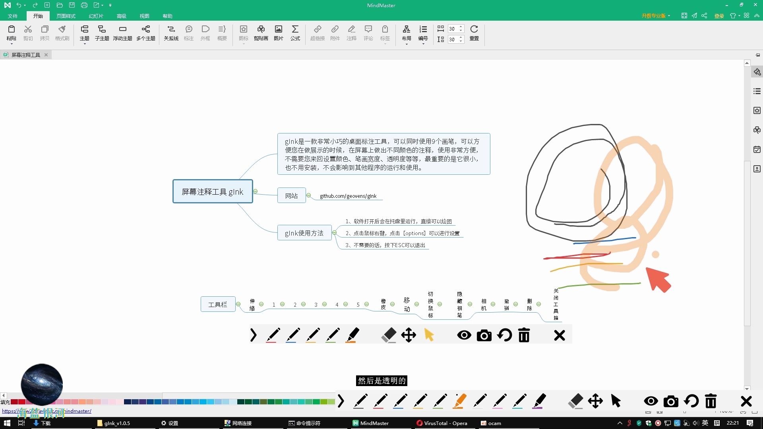Add a subtopic with 子主题
The image size is (763, 429).
(102, 33)
